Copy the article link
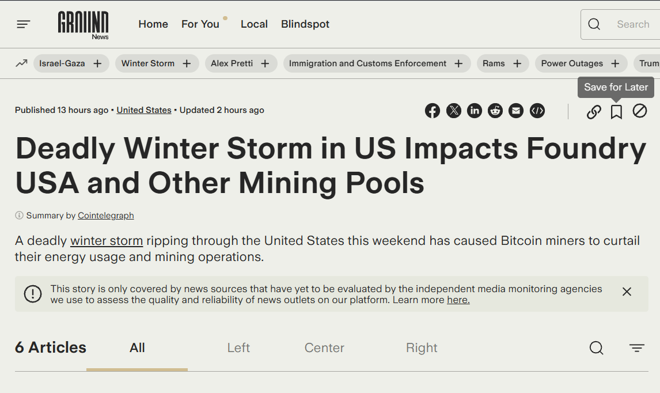The image size is (660, 393). tap(594, 112)
